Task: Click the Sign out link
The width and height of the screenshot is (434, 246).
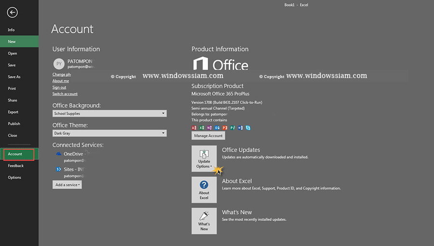Action: (59, 87)
